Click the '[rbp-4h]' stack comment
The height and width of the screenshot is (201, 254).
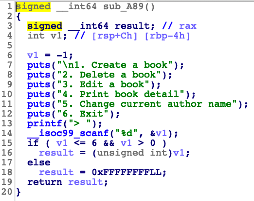tap(167, 36)
